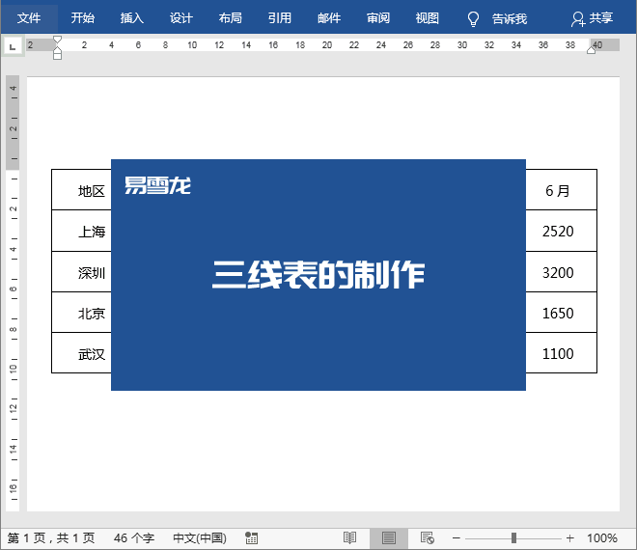Click the 1100 table cell
This screenshot has width=637, height=550.
[561, 353]
